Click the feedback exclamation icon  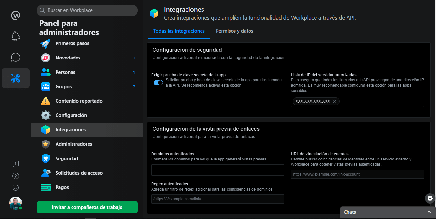coord(16,164)
